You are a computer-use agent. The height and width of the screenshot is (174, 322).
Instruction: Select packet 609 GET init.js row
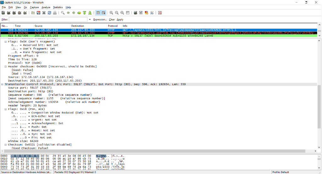159,30
